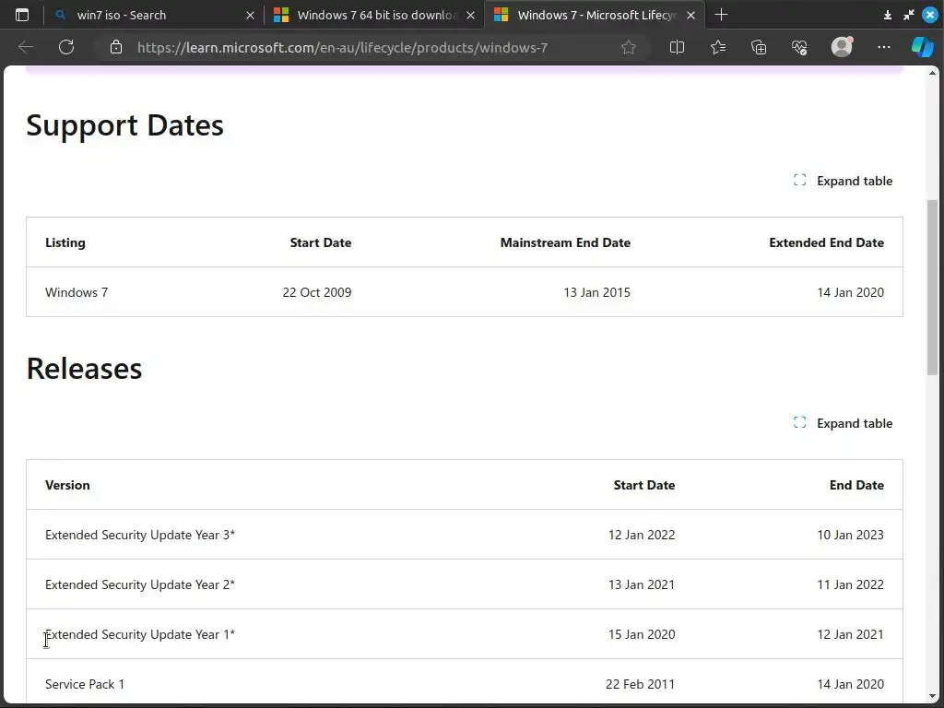The width and height of the screenshot is (944, 708).
Task: Click the page vertical scrollbar thumb
Action: 932,286
